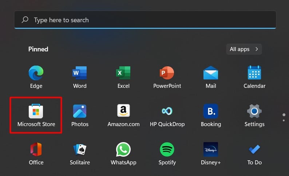Click the Pinned section heading

pos(38,49)
